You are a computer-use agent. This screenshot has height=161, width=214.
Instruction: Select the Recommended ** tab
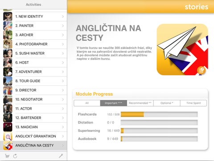point(140,103)
